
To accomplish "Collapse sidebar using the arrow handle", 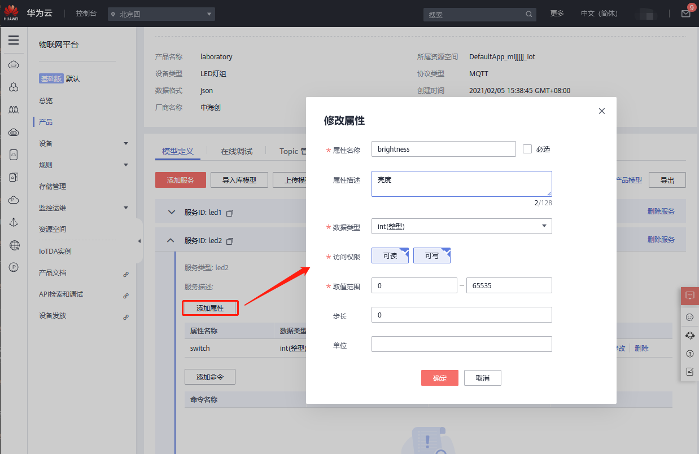I will (x=139, y=241).
